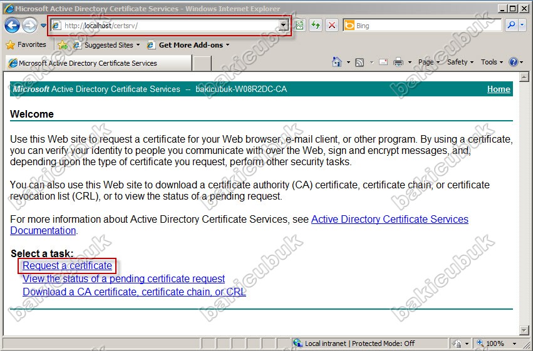Click the browser Back arrow button
533x351 pixels.
(13, 26)
